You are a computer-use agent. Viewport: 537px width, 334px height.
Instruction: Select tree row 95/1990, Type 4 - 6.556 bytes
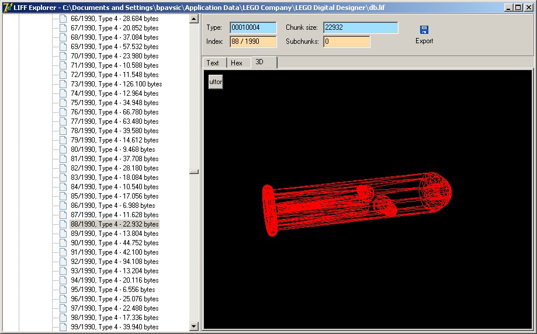click(x=113, y=290)
